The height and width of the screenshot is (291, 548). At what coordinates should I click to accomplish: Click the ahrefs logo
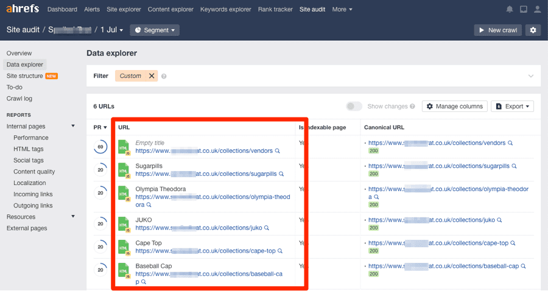tap(23, 9)
